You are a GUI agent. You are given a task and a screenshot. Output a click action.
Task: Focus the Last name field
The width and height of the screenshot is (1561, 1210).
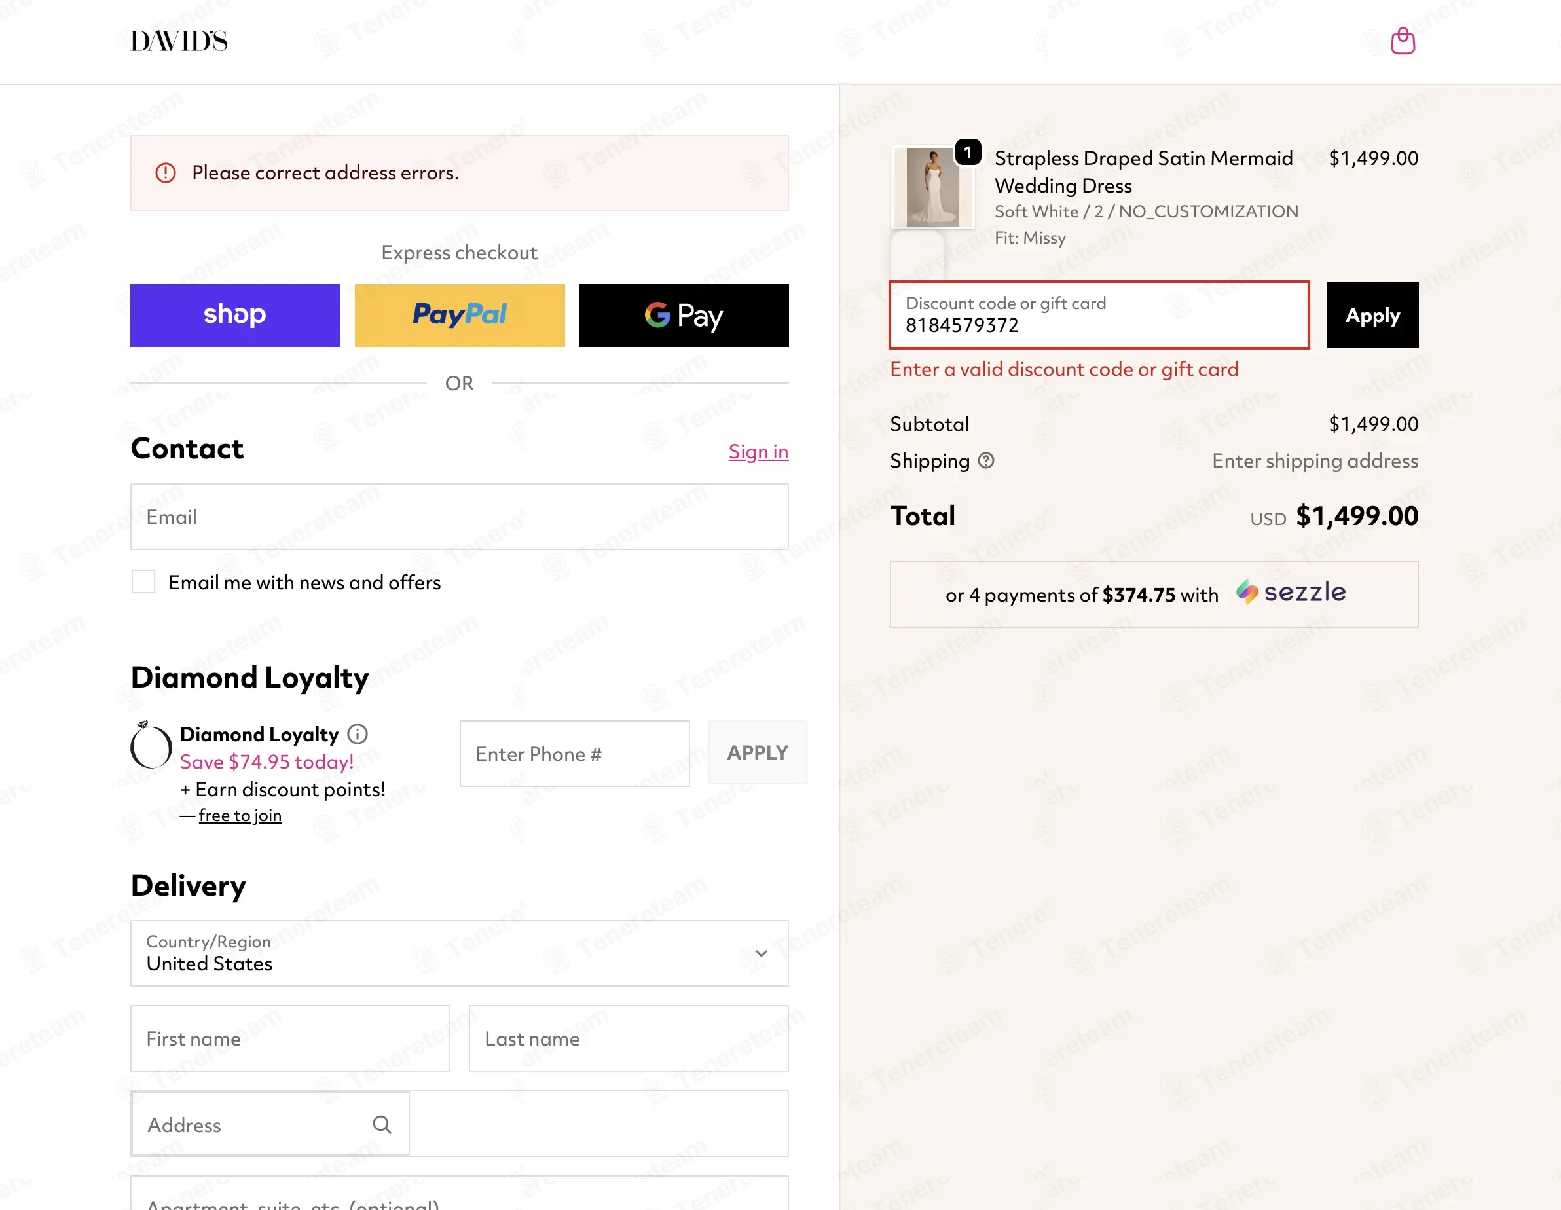(x=628, y=1038)
